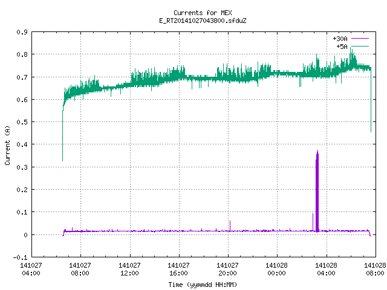
Task: Click the 0.4 y-axis tick label
Action: point(22,144)
